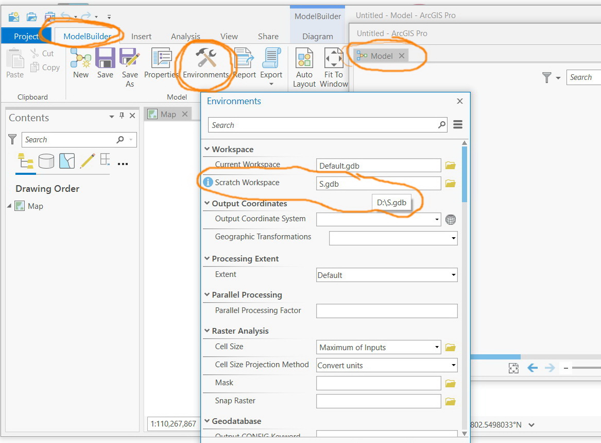Click the Undo arrow
The height and width of the screenshot is (443, 601).
tap(66, 17)
